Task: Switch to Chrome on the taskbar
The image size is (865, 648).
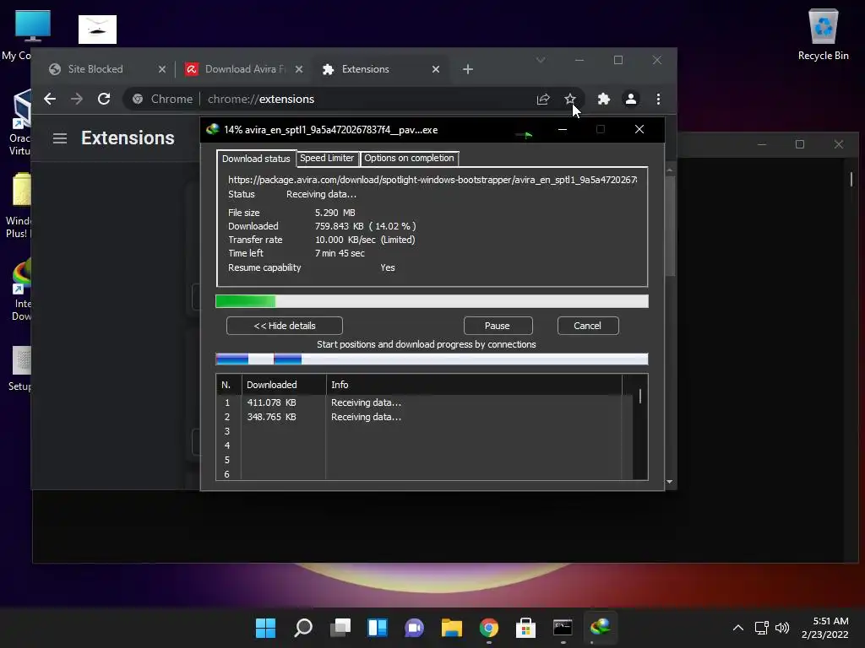Action: (x=489, y=628)
